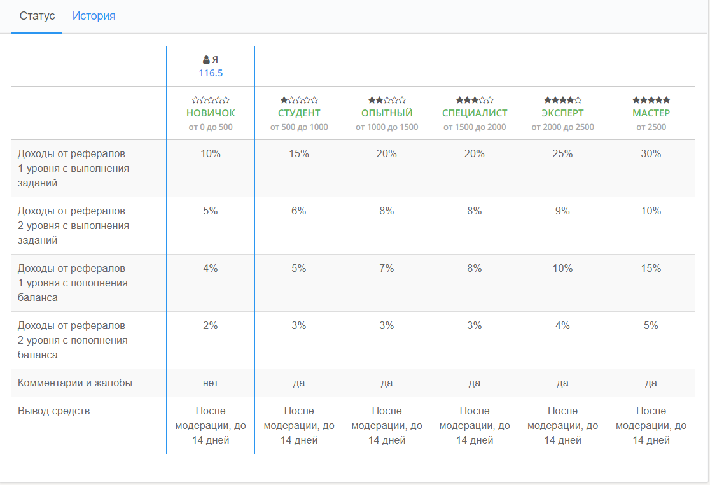Click the 30% value in МАСТЕР column
The height and width of the screenshot is (485, 710).
click(x=651, y=154)
